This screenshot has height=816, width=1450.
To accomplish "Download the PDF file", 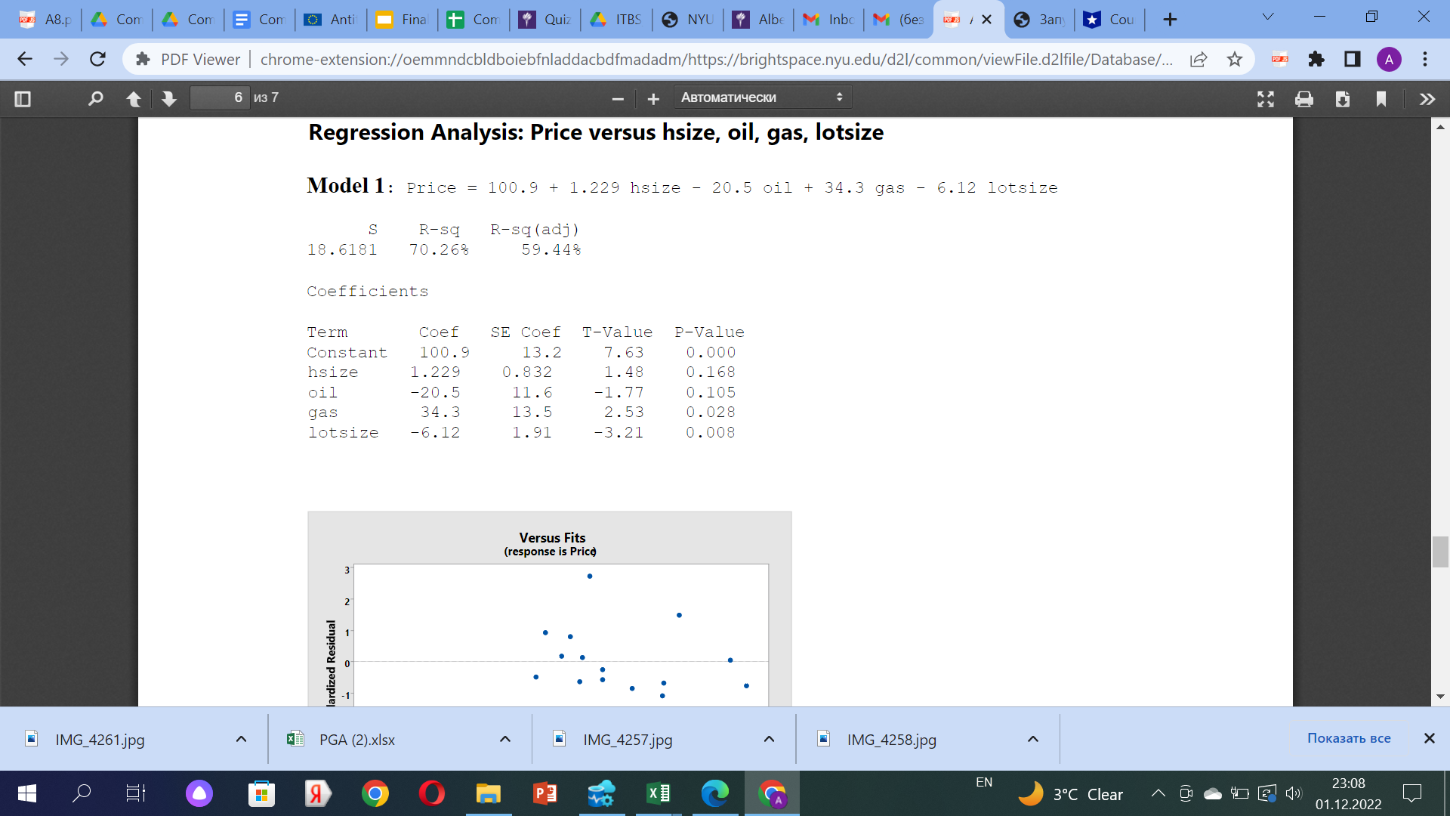I will pos(1343,98).
